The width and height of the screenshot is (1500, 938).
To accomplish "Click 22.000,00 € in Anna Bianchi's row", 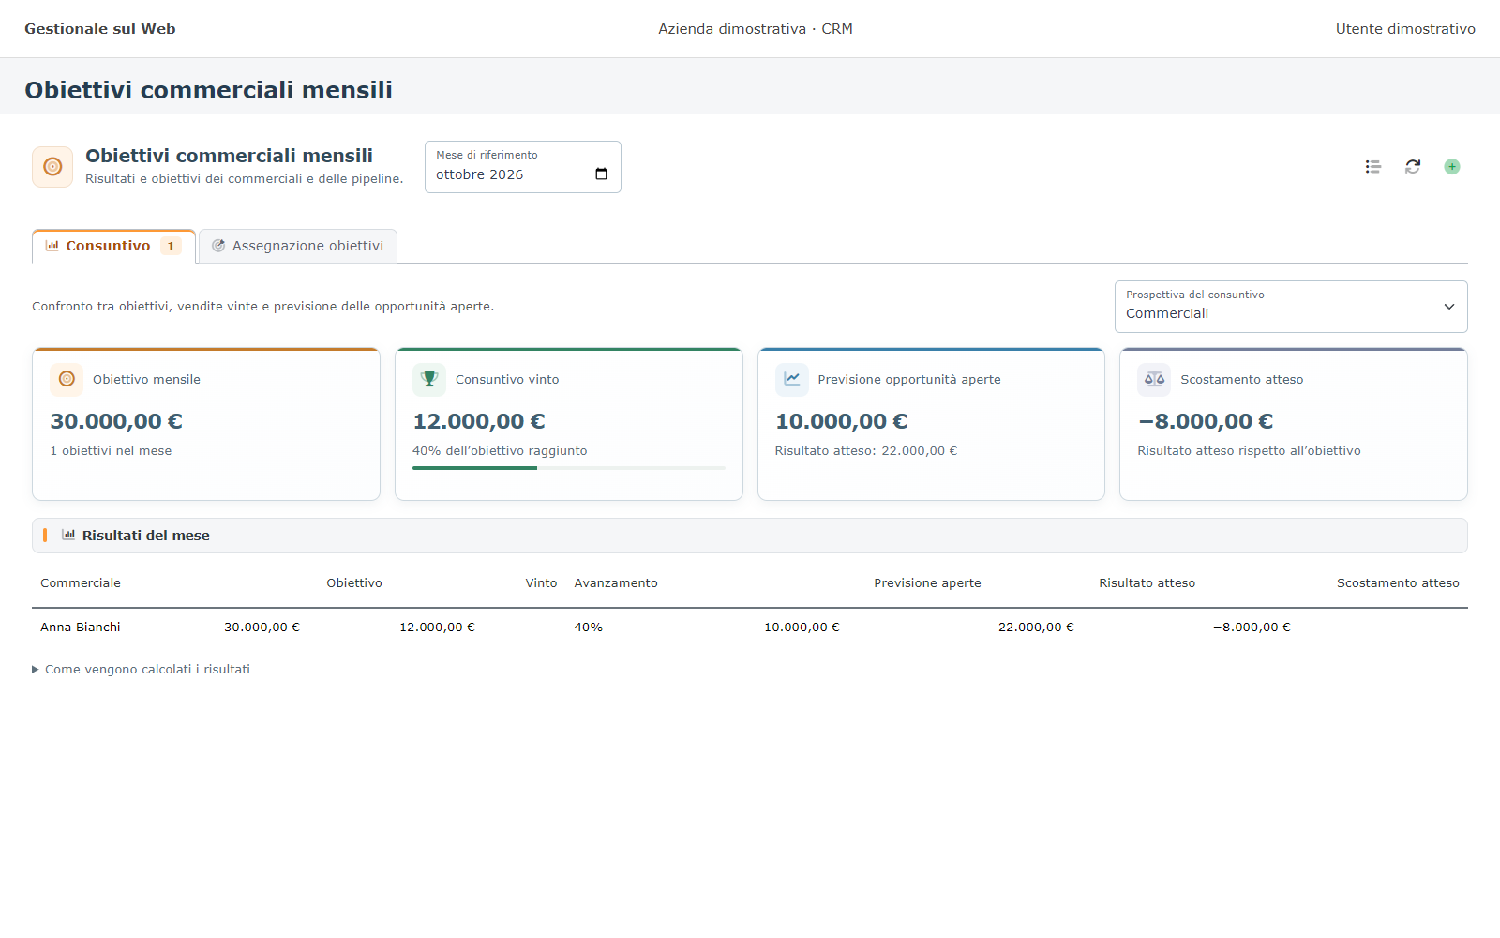I will point(1036,628).
